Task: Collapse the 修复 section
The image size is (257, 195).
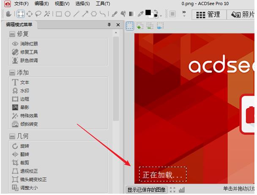Action: (x=12, y=34)
